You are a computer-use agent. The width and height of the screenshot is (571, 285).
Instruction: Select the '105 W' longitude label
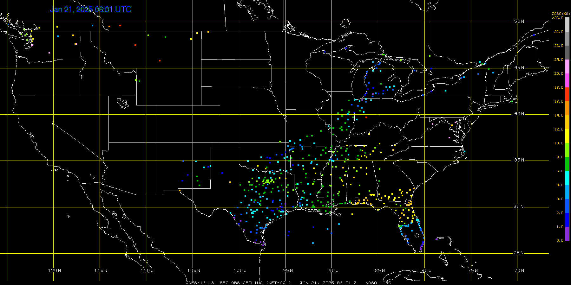(194, 270)
